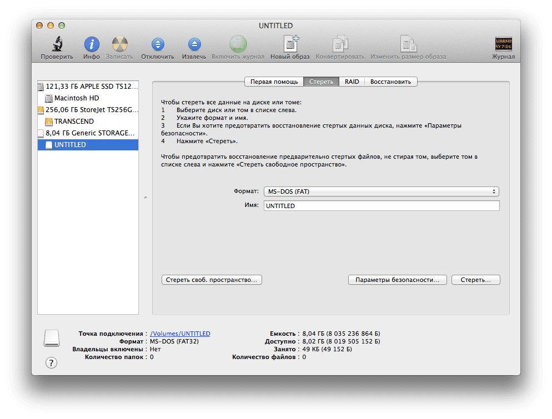Viewport: 552px width, 419px height.
Task: Open the Журнал log icon
Action: [x=503, y=45]
